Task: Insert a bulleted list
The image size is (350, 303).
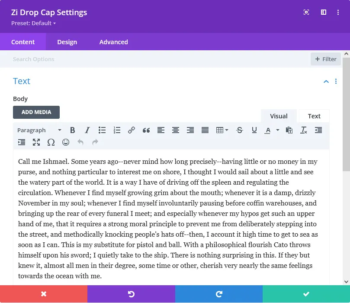Action: 102,130
